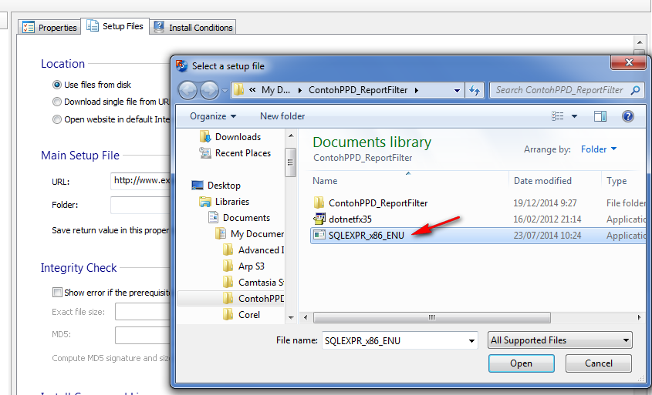Screen dimensions: 652x395
Task: Open recent locations dropdown beside Forward arrow
Action: 225,90
